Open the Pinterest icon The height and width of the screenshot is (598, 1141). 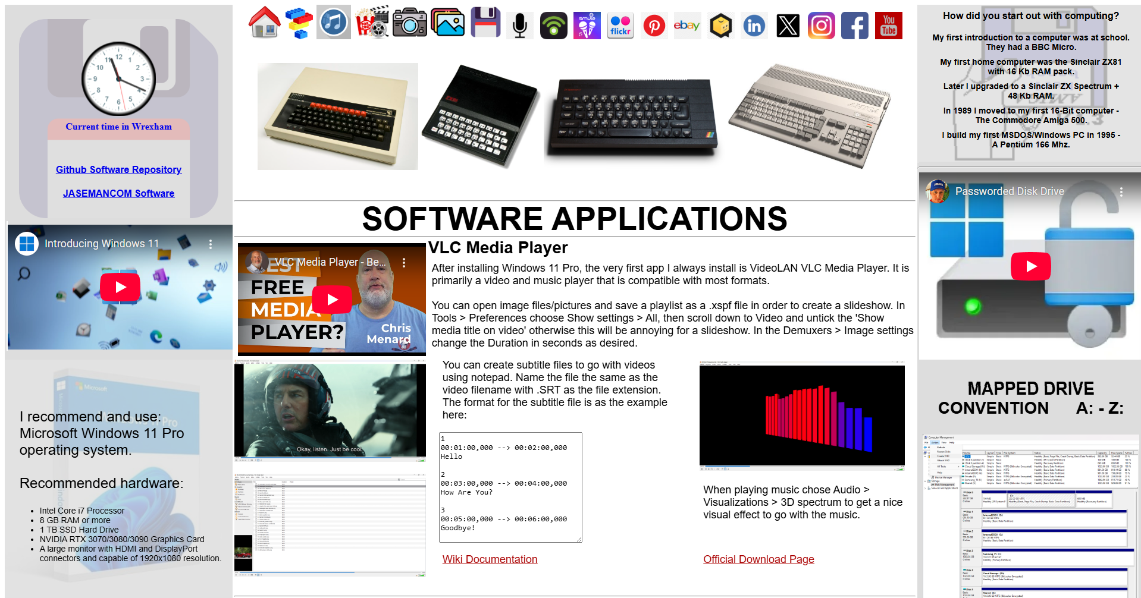pyautogui.click(x=654, y=26)
